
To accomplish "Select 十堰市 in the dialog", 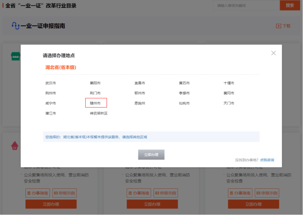I will click(229, 83).
